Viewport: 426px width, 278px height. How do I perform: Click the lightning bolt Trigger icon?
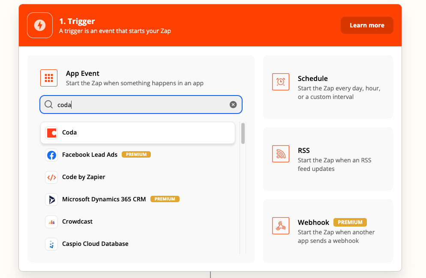(x=40, y=25)
